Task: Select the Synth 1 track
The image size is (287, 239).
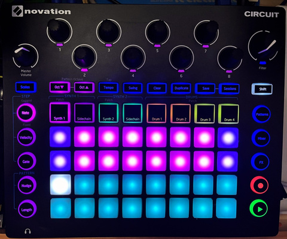Action: tap(60, 113)
